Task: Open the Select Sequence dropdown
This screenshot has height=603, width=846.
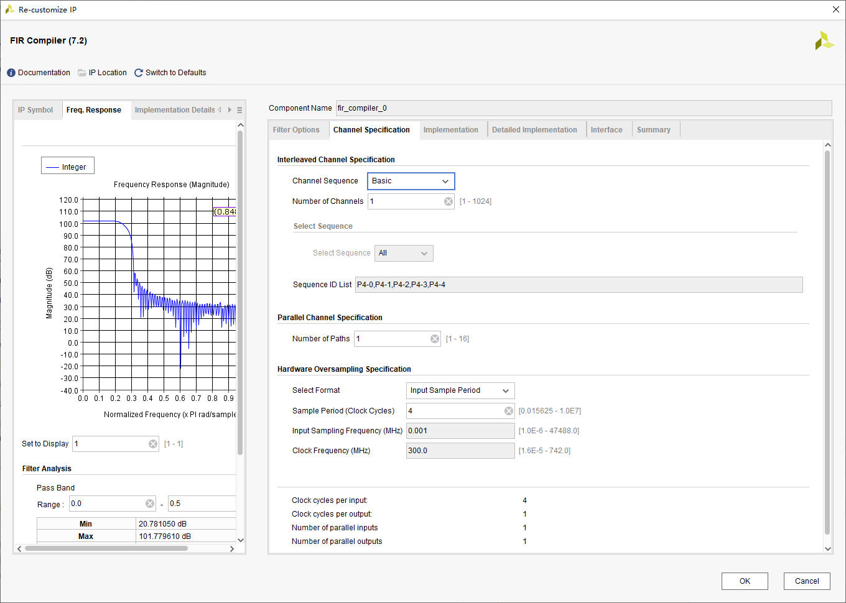Action: point(404,253)
